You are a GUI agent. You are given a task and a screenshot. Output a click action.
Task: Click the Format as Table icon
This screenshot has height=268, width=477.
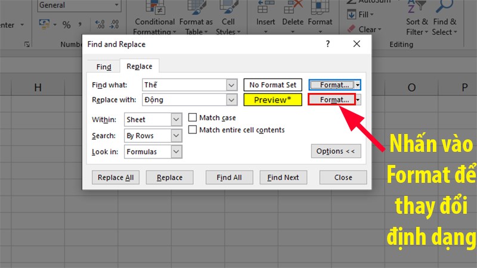click(x=196, y=19)
